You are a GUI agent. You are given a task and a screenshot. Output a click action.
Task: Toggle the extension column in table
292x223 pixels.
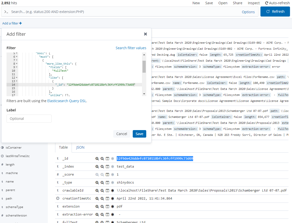107,207
